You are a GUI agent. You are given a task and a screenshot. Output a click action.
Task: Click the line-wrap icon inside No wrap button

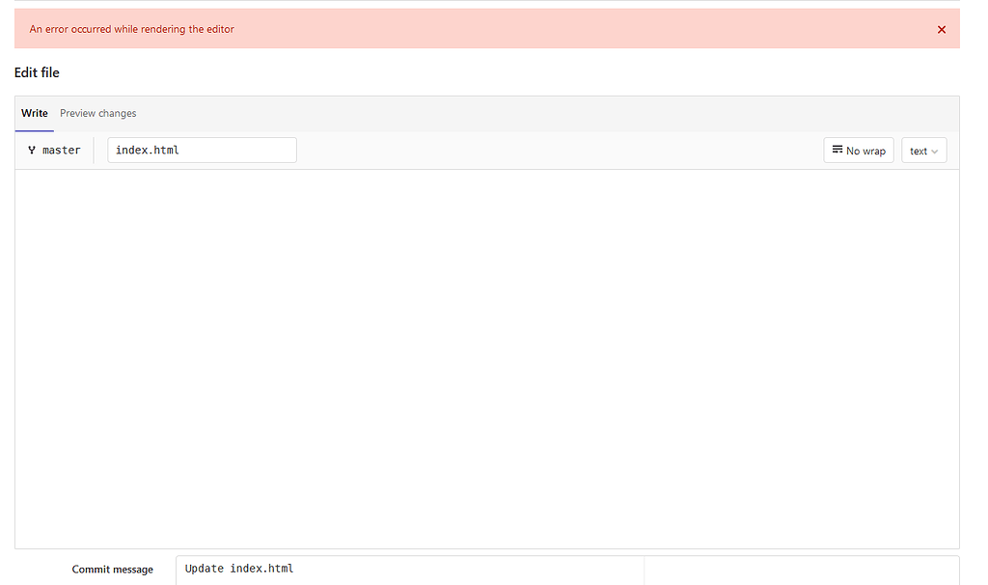[837, 150]
